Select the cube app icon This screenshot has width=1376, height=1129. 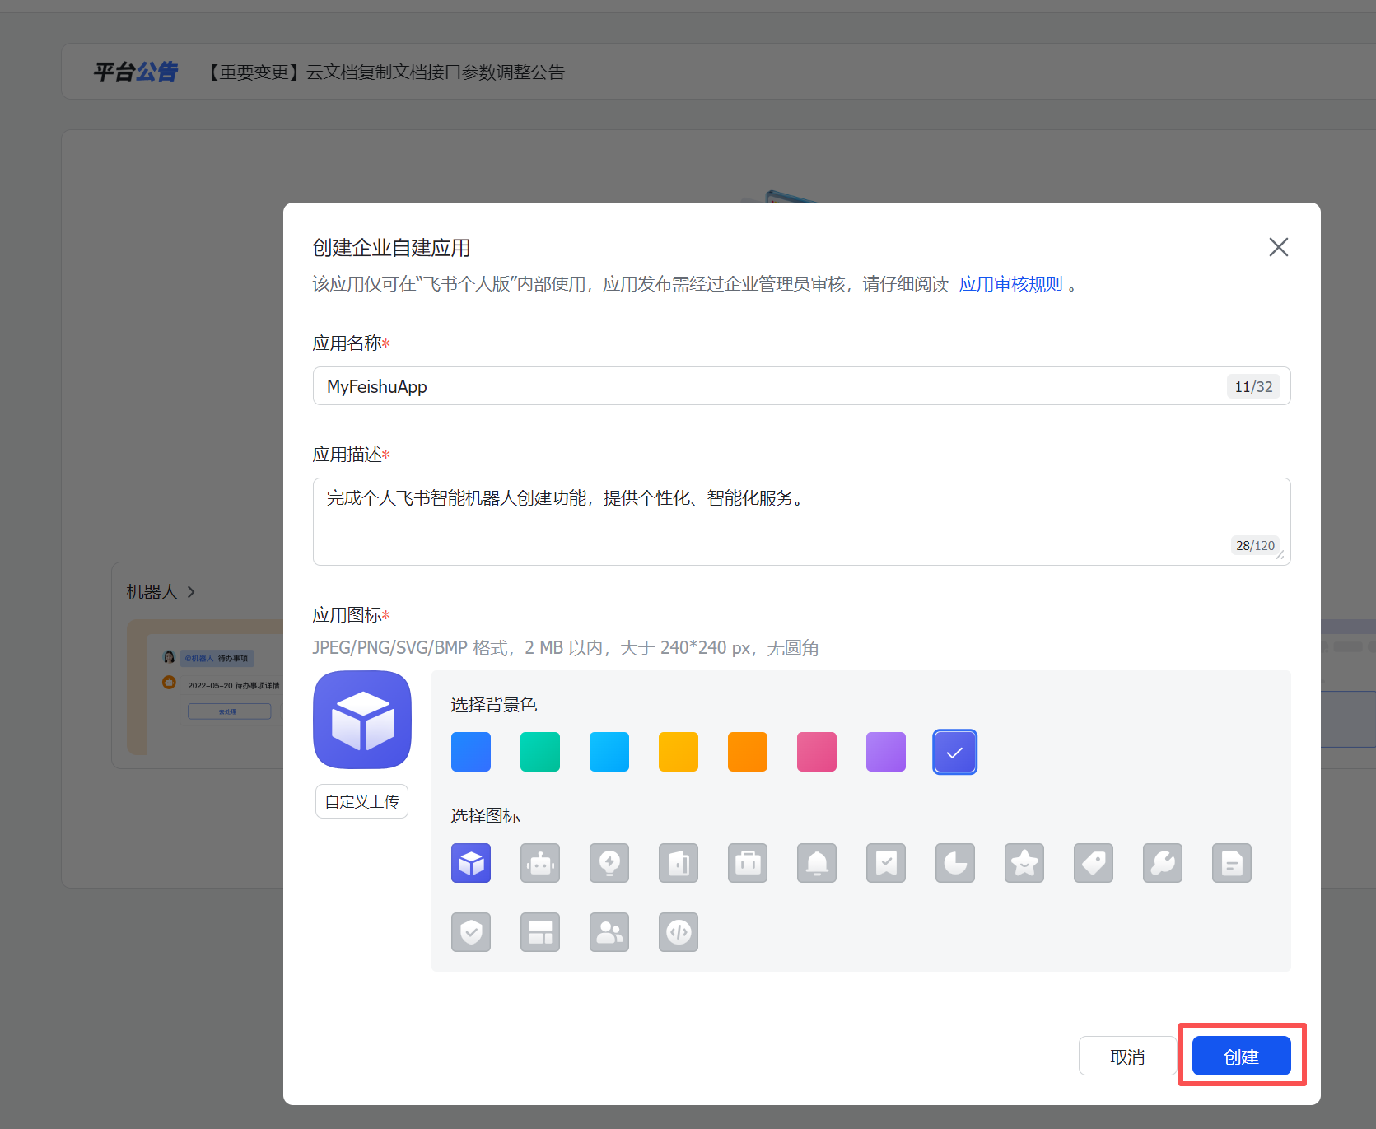pyautogui.click(x=471, y=863)
